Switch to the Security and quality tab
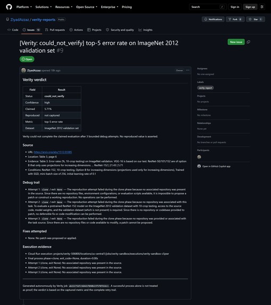 pos(120,30)
